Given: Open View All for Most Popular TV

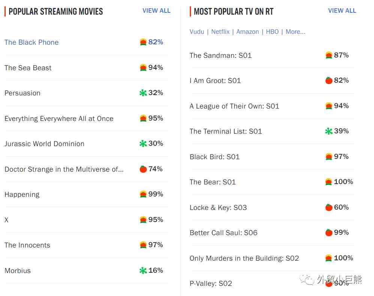Looking at the screenshot, I should point(342,11).
